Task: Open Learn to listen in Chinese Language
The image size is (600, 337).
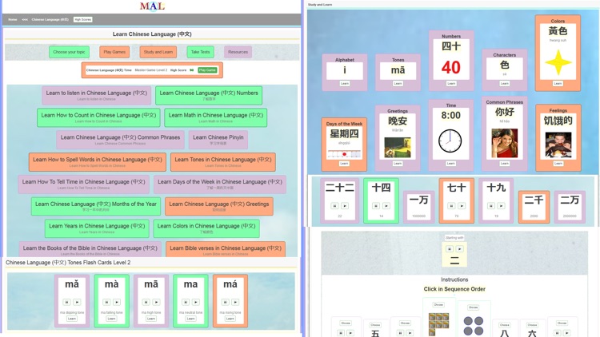Action: click(x=97, y=95)
